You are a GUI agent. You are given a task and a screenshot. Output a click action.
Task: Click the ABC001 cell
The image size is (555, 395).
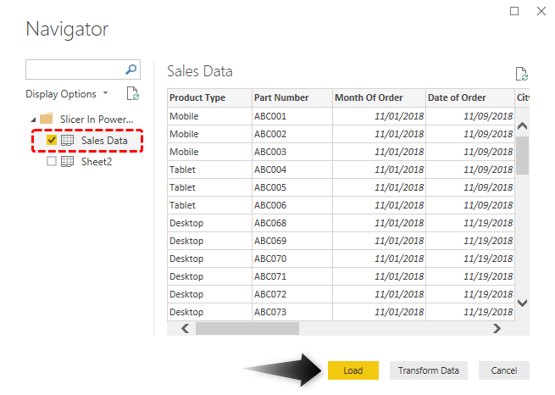click(292, 116)
